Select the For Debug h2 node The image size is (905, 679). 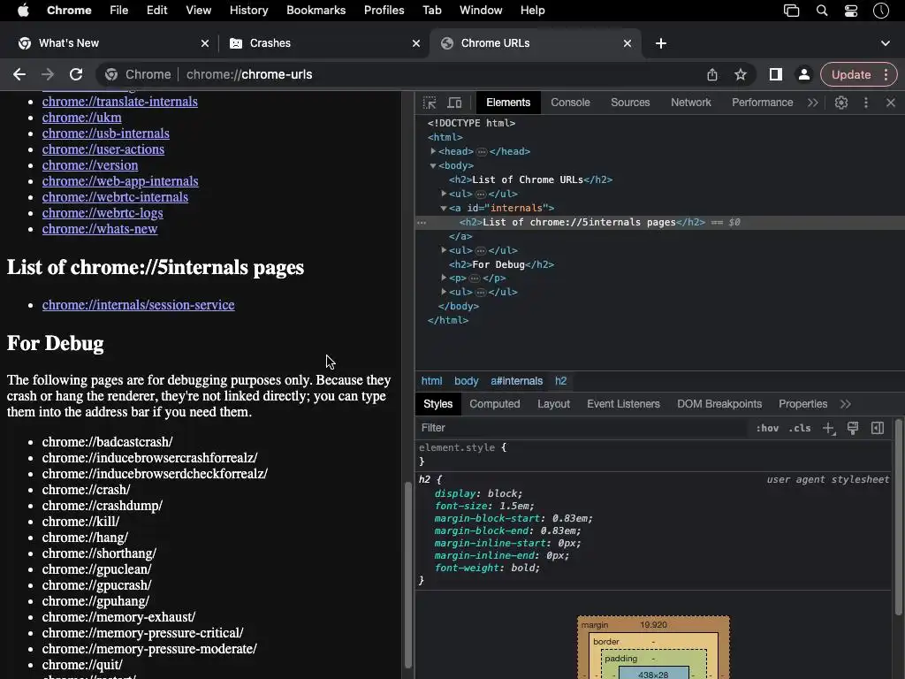(501, 264)
